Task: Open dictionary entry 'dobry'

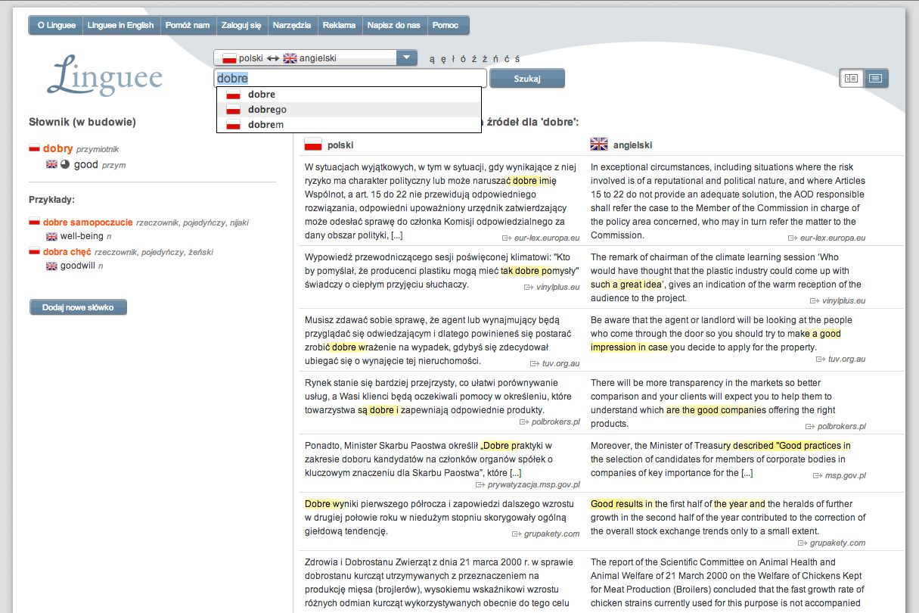Action: tap(58, 149)
